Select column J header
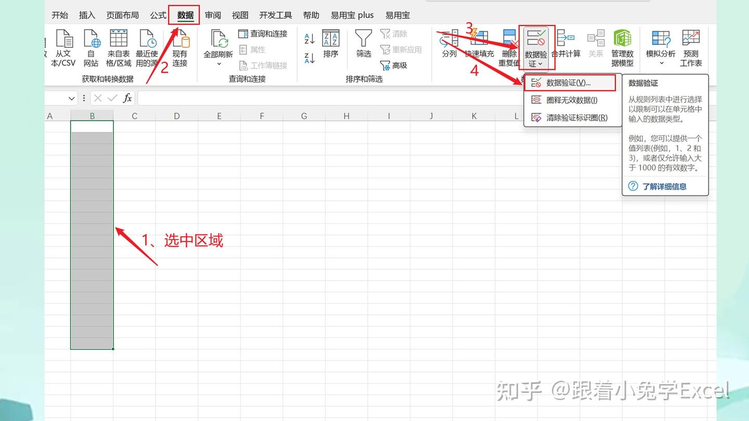 coord(431,116)
